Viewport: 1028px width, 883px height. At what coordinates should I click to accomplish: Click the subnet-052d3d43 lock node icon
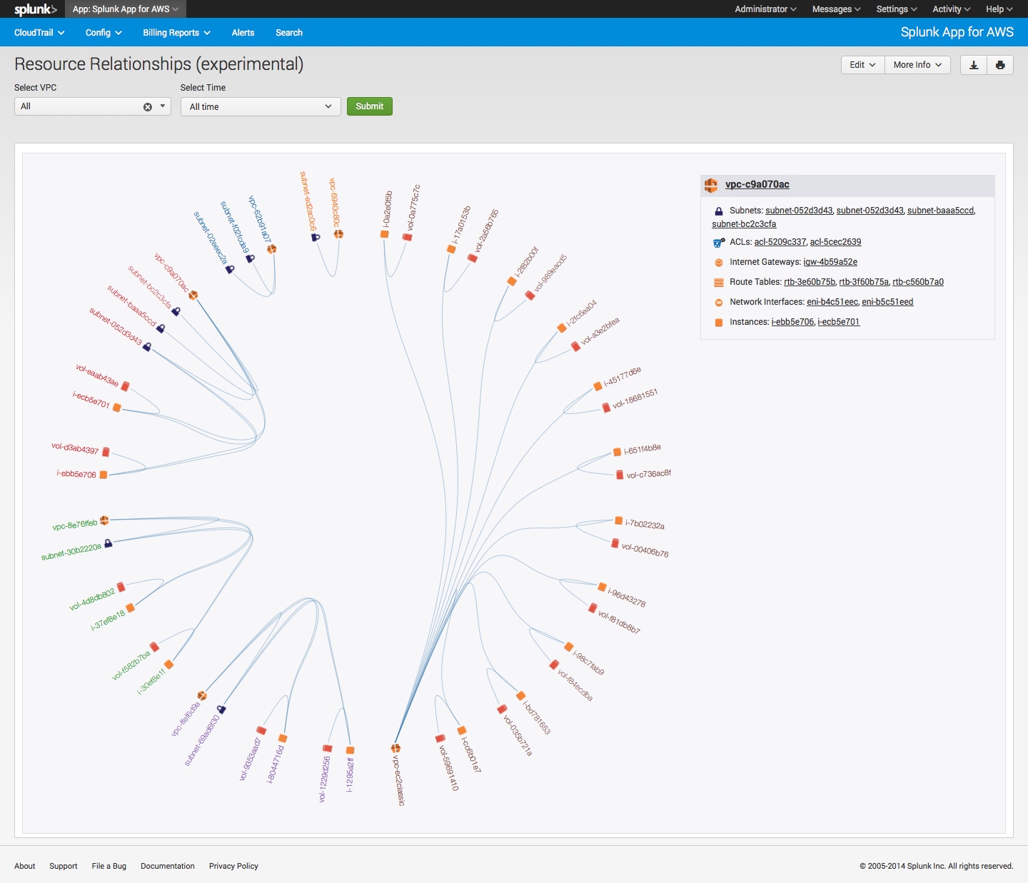(146, 346)
